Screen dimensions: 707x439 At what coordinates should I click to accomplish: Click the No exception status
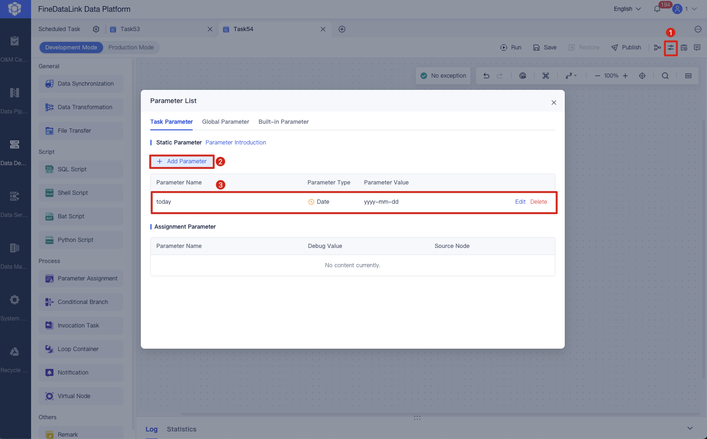(x=443, y=76)
